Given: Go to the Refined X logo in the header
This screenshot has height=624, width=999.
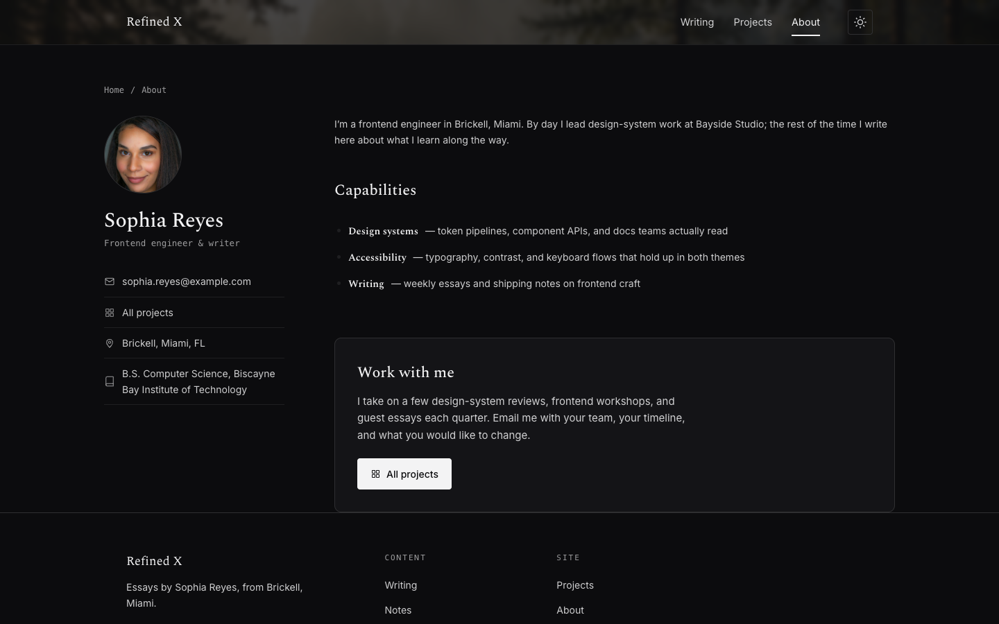Looking at the screenshot, I should (x=154, y=21).
